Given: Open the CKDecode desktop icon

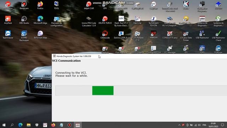Looking at the screenshot, I should click(x=105, y=35).
